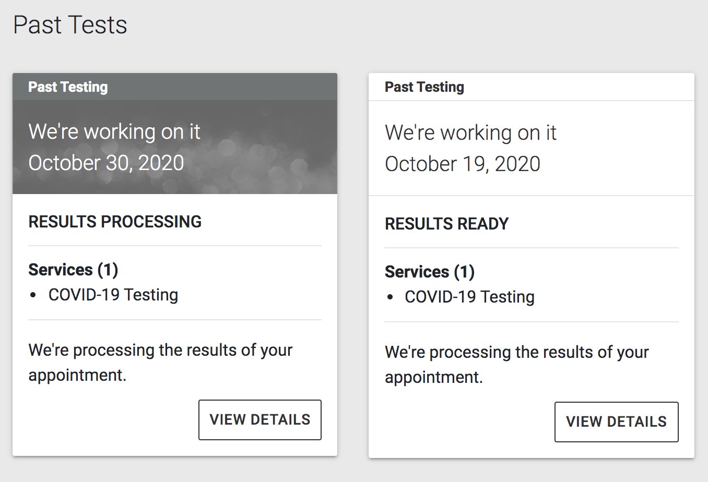Image resolution: width=708 pixels, height=482 pixels.
Task: Select COVID-19 Testing under Results Processing
Action: coord(113,295)
